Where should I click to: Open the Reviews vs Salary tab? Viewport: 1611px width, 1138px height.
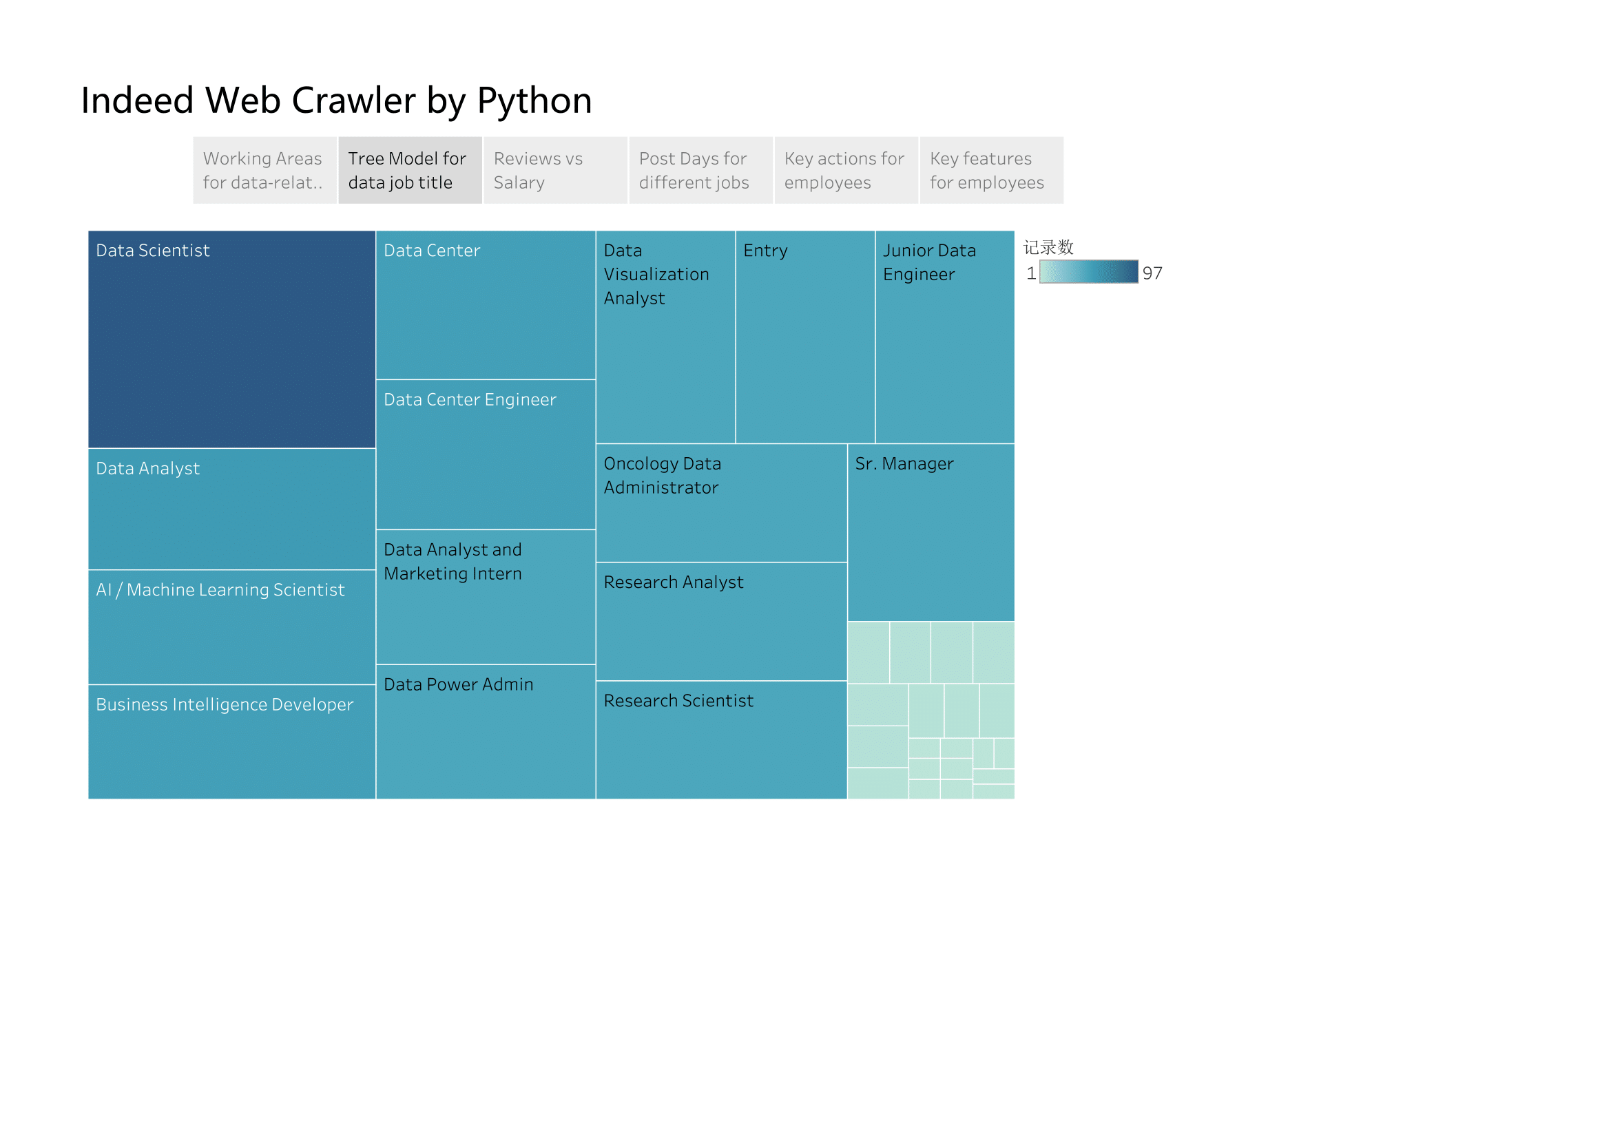(x=556, y=170)
